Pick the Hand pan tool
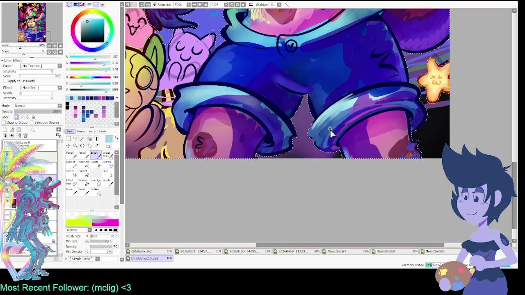The height and width of the screenshot is (295, 525). pos(89,145)
